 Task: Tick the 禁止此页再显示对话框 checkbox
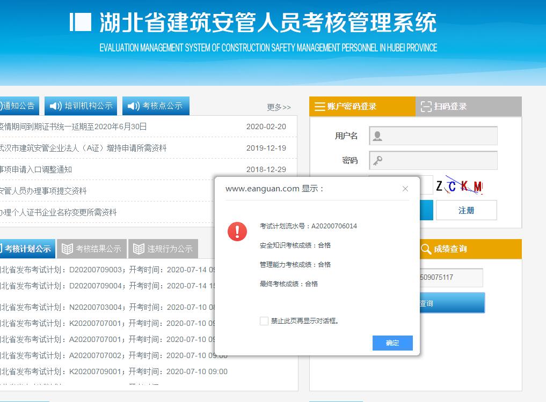tap(264, 321)
